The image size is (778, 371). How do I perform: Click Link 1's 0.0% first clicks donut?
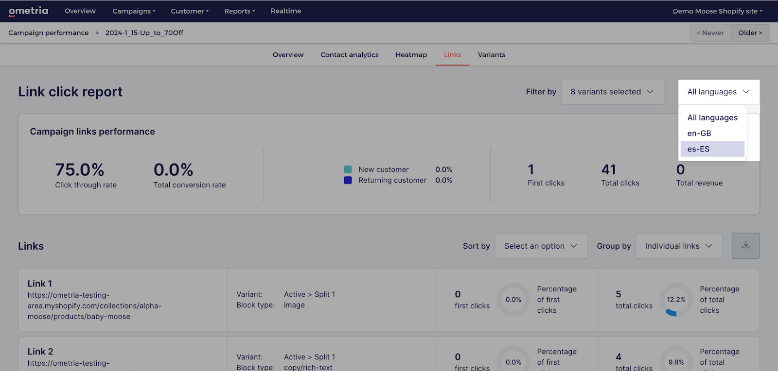point(513,300)
